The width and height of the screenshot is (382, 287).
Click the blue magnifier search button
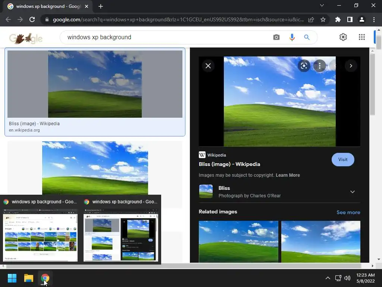[x=307, y=37]
